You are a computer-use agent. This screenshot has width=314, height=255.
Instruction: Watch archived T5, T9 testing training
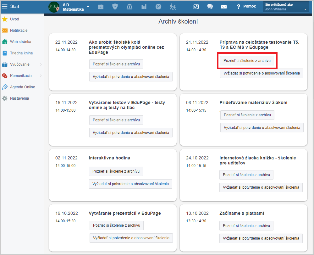(247, 61)
